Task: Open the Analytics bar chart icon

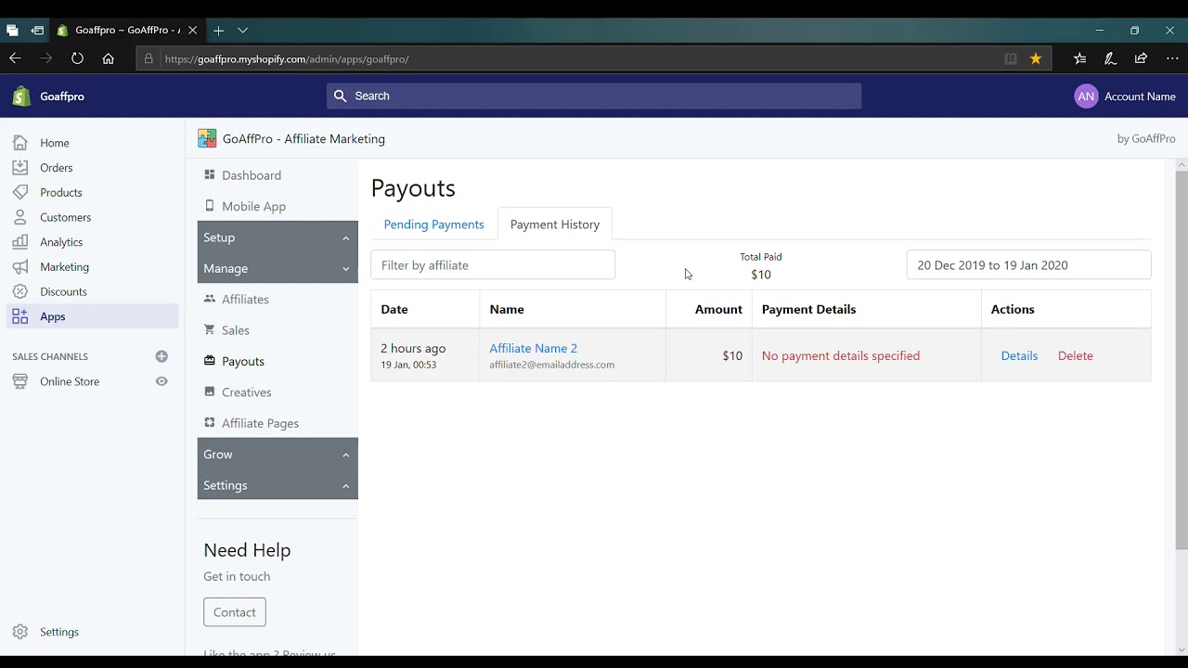Action: (20, 242)
